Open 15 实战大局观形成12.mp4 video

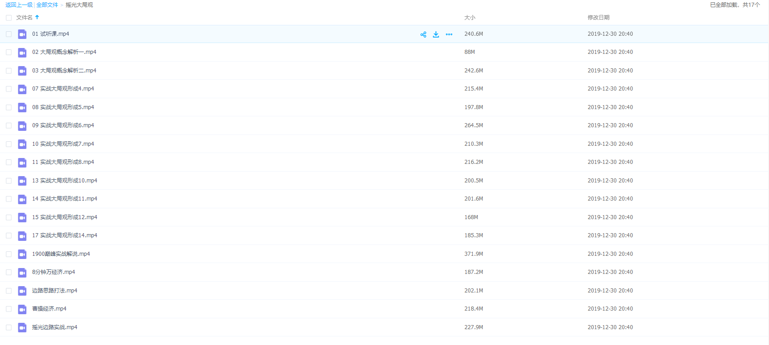64,217
